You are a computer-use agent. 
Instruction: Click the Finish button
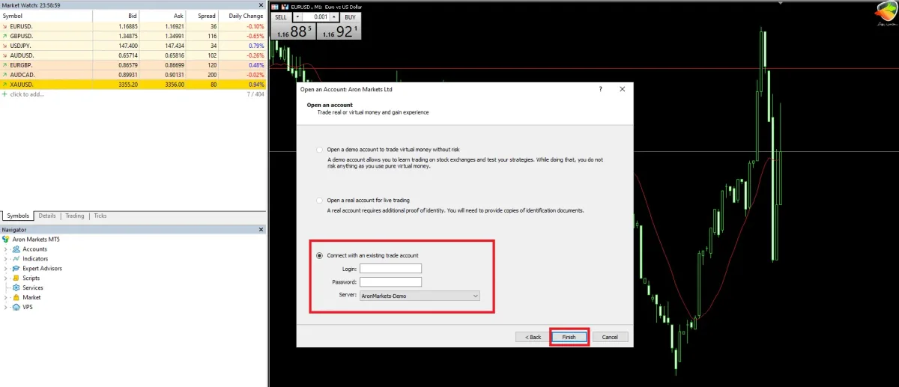569,337
